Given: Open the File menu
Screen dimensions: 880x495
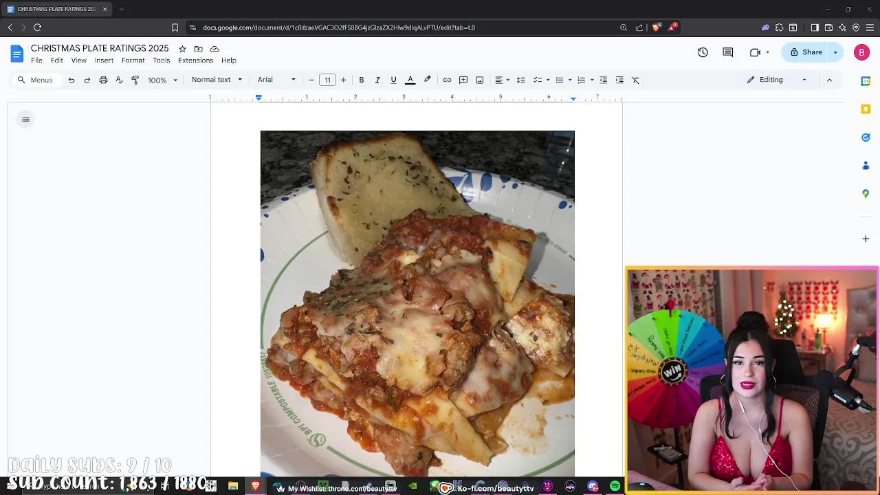Looking at the screenshot, I should pyautogui.click(x=36, y=60).
